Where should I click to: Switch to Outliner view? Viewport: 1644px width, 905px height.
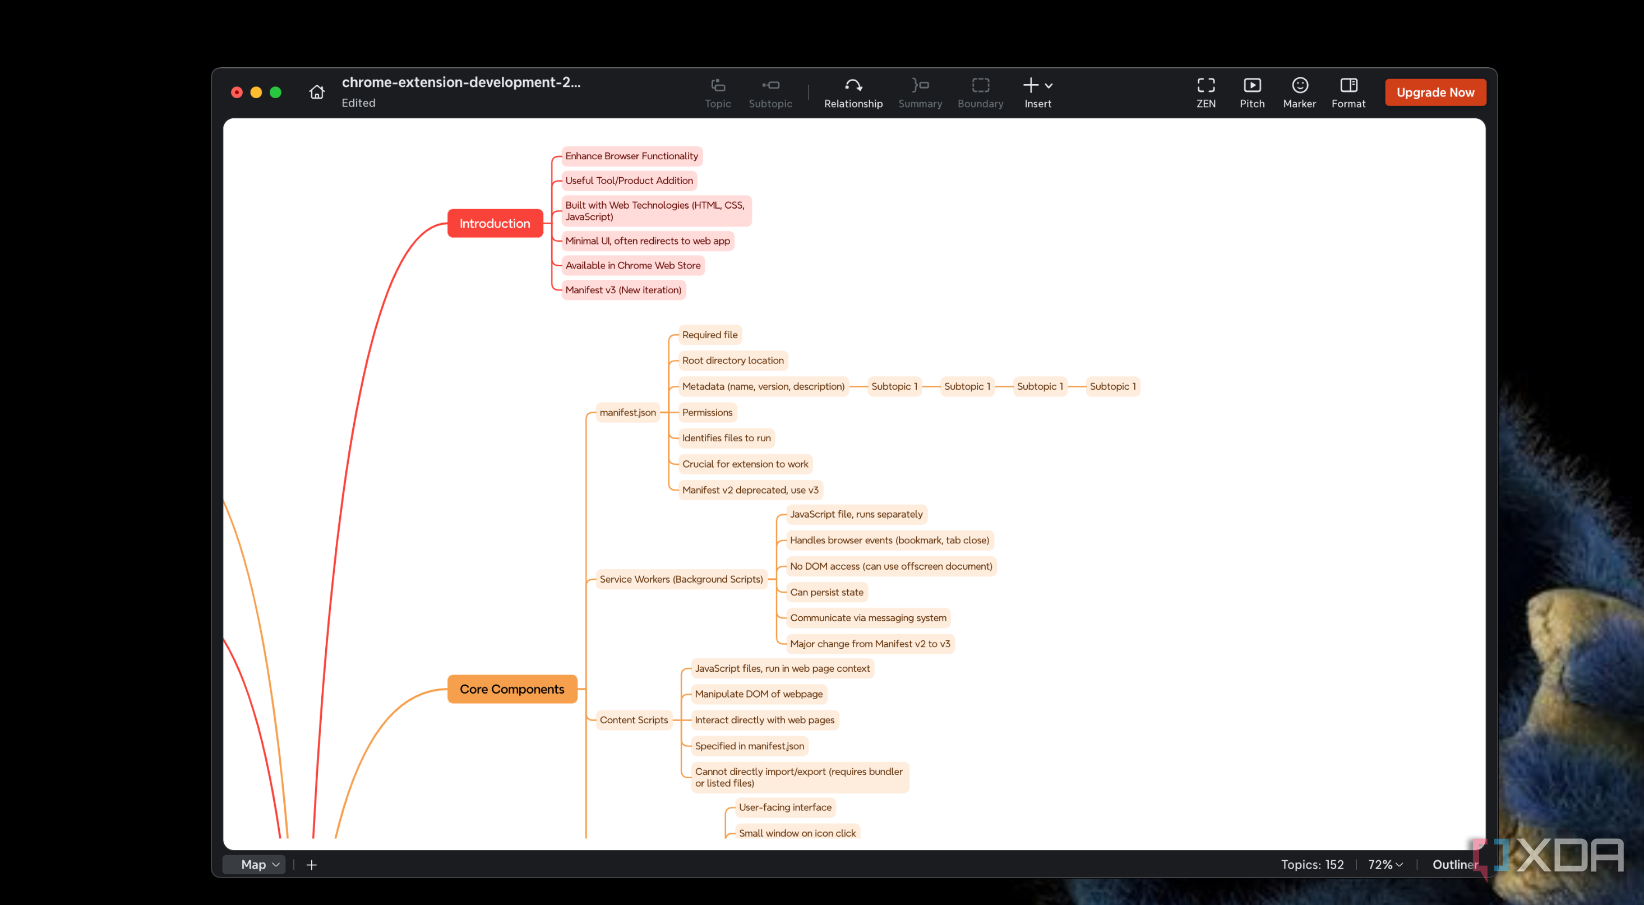[x=1454, y=864]
